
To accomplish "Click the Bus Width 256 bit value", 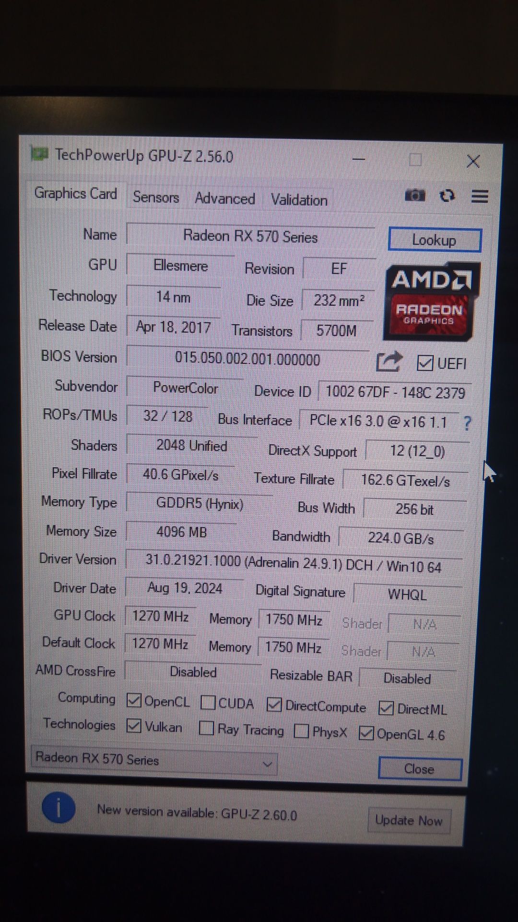I will (x=415, y=510).
